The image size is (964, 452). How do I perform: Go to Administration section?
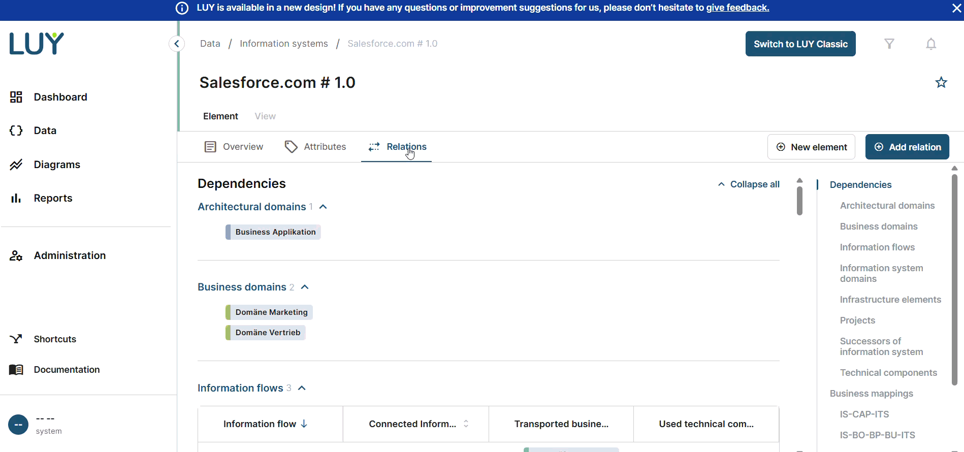pyautogui.click(x=70, y=255)
